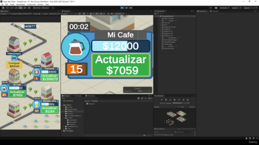Open the Shaded draw mode dropdown
The height and width of the screenshot is (145, 259).
(x=69, y=14)
